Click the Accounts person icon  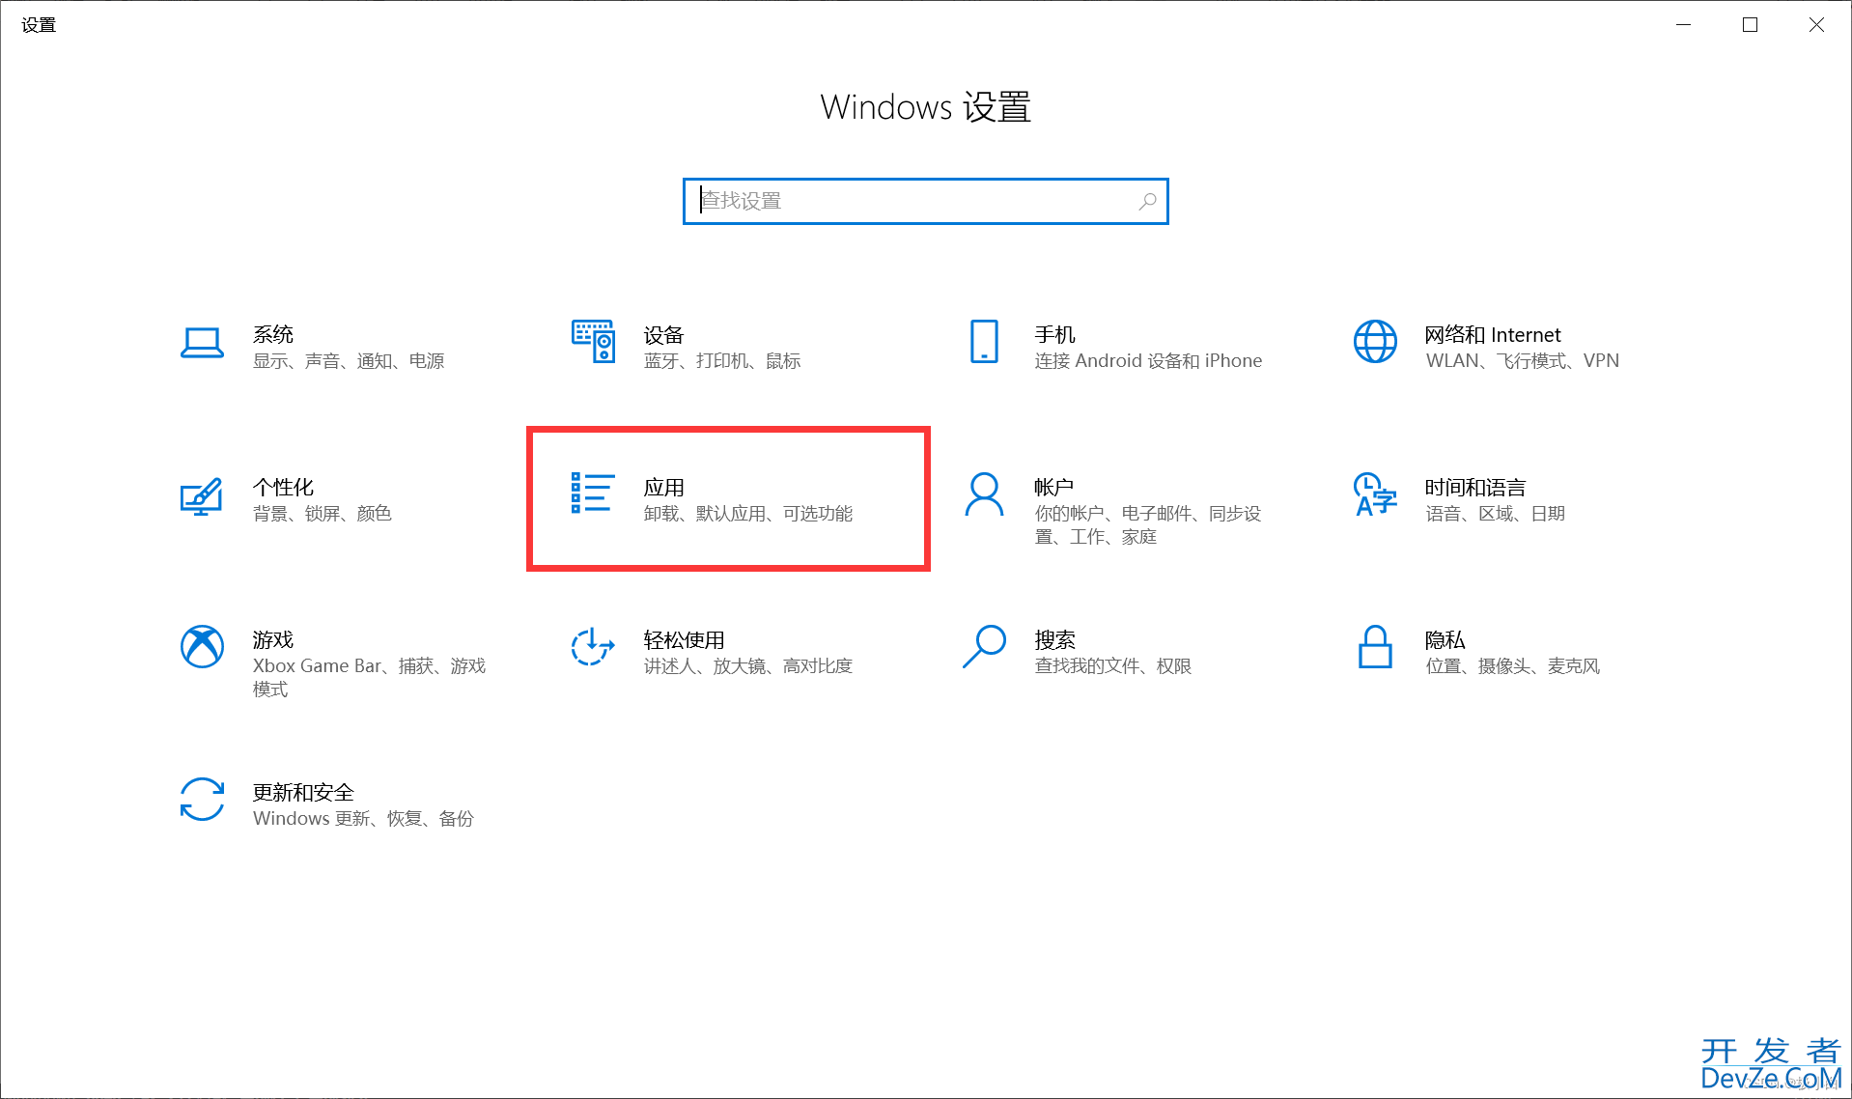point(984,494)
